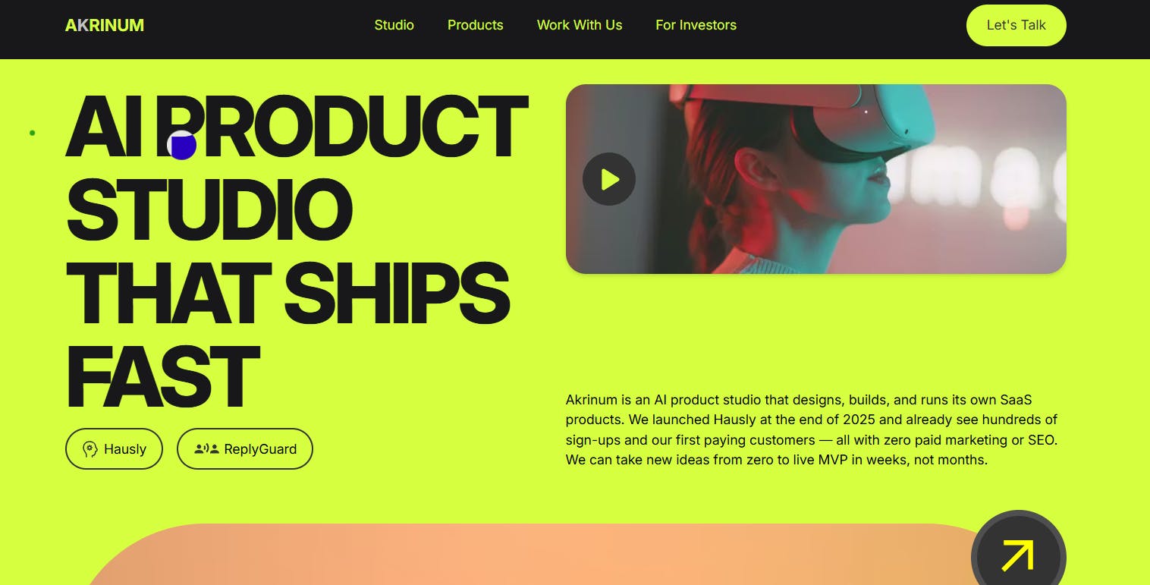
Task: Click the word PRODUCT in the headline
Action: 347,127
